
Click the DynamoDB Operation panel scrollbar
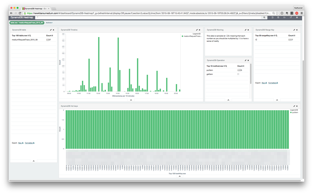pos(251,74)
